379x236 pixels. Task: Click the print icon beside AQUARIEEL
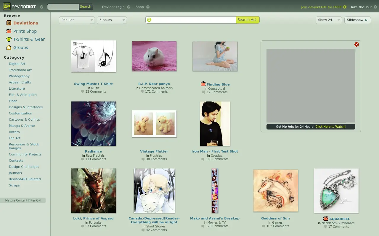pos(326,219)
